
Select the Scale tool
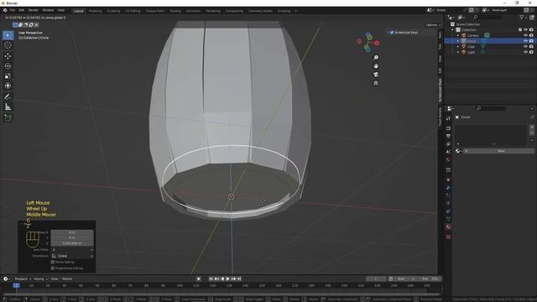point(8,75)
